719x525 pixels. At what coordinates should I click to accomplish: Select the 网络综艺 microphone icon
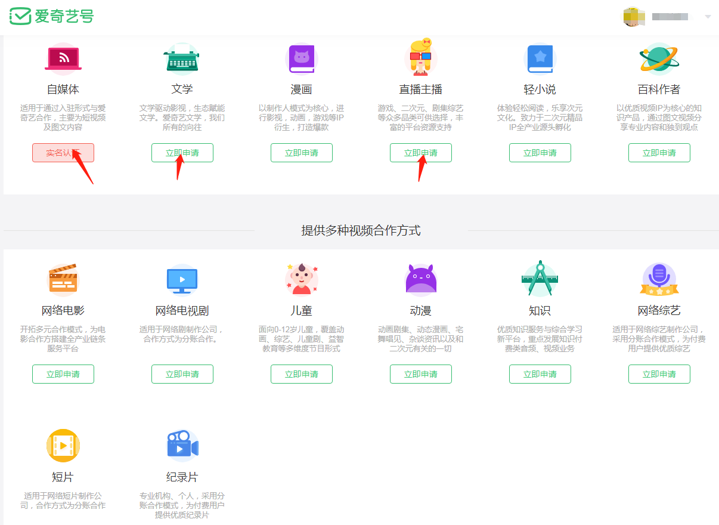click(x=659, y=279)
